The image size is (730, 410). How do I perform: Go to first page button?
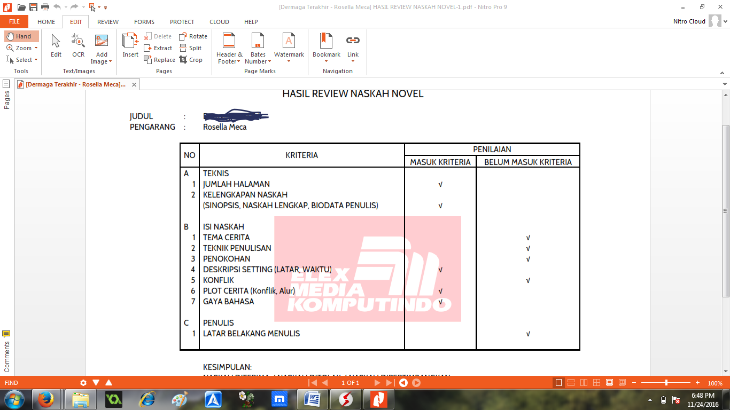[312, 383]
